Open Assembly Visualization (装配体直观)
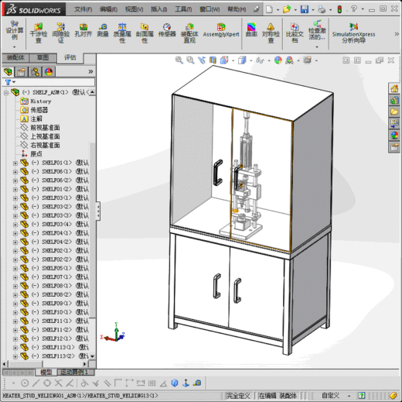This screenshot has height=402, width=402. click(189, 33)
